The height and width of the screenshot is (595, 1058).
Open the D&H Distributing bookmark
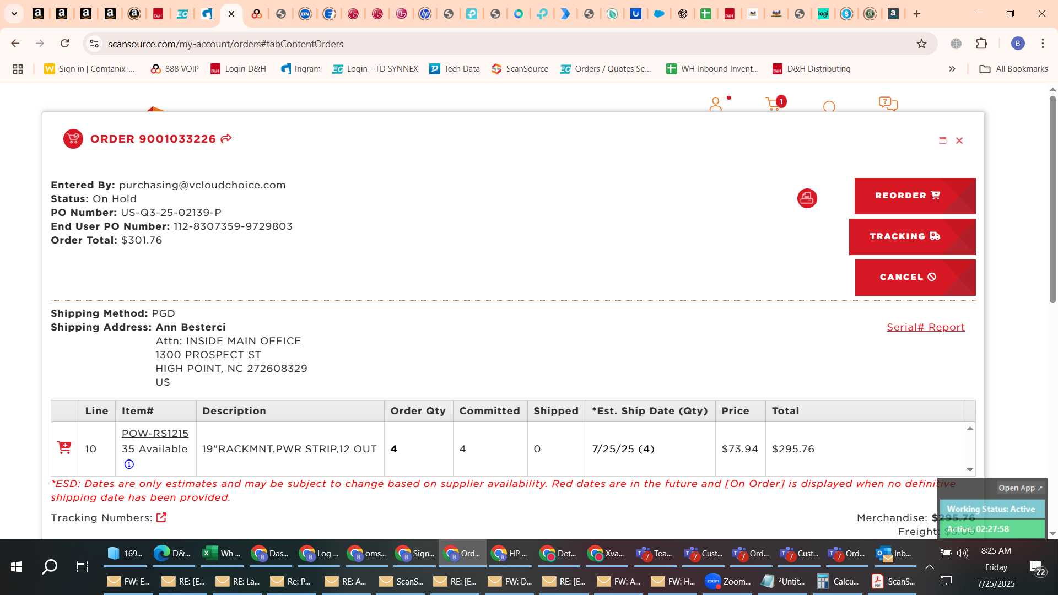click(x=811, y=69)
